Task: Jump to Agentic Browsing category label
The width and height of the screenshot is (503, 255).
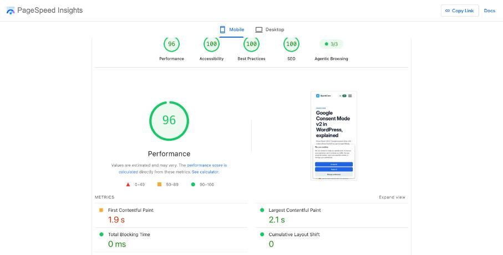Action: pyautogui.click(x=331, y=59)
